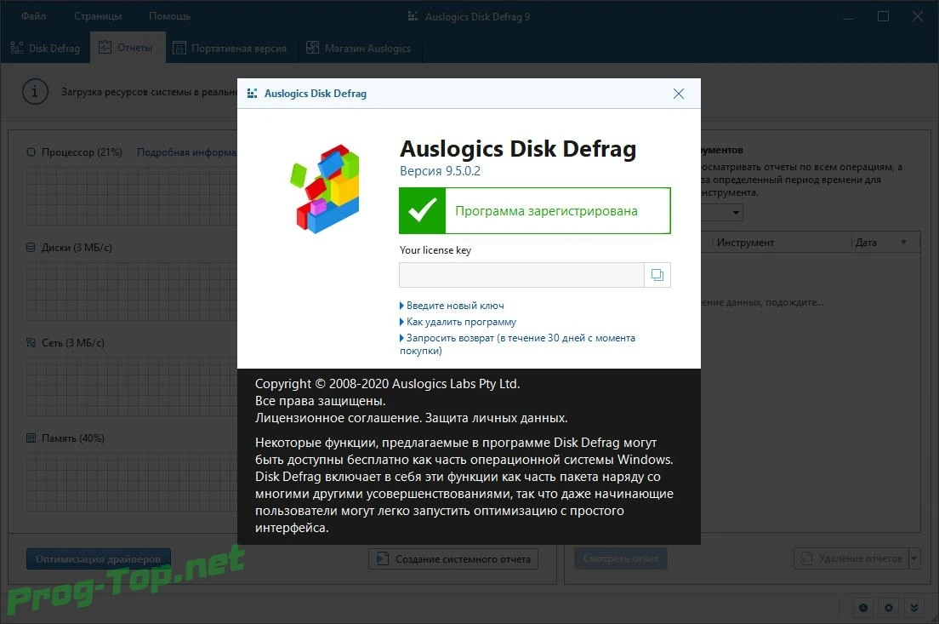Click the Disk Defrag tab icon
The height and width of the screenshot is (624, 939).
pyautogui.click(x=17, y=48)
